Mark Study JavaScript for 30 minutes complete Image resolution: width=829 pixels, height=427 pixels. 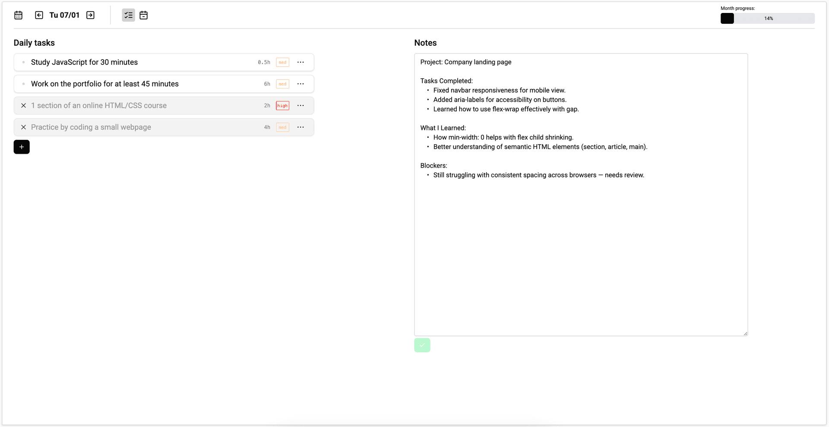pos(23,62)
